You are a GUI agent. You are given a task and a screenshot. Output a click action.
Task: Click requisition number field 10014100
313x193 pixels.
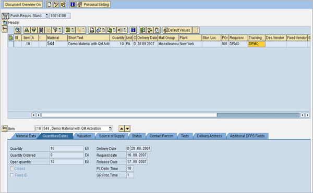(60, 16)
